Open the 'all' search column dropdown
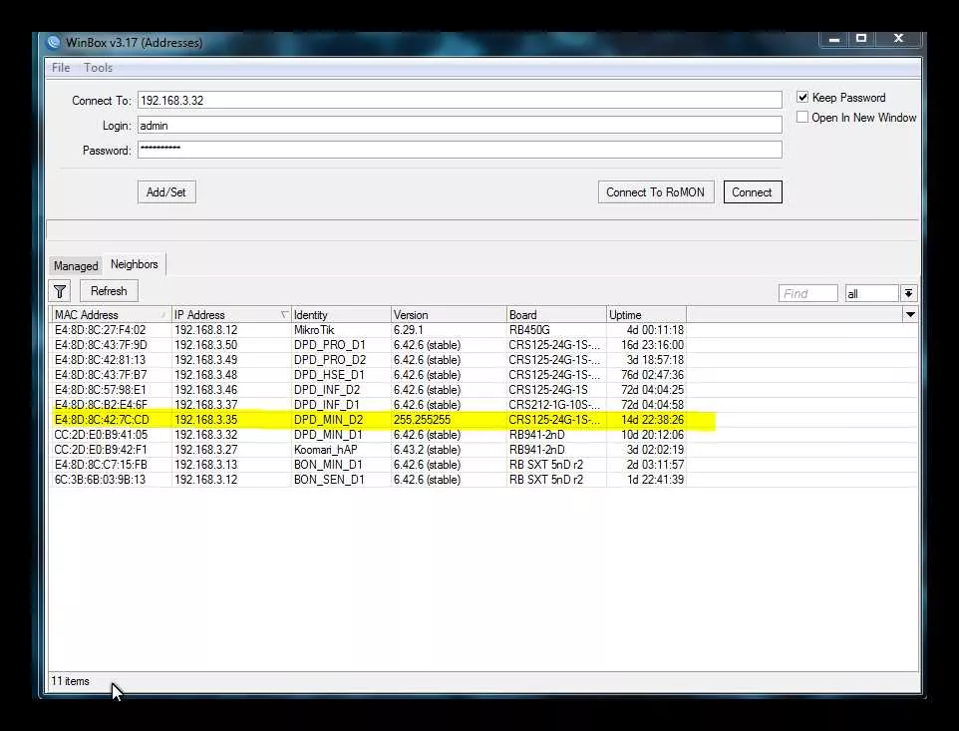Viewport: 959px width, 731px height. pos(909,293)
